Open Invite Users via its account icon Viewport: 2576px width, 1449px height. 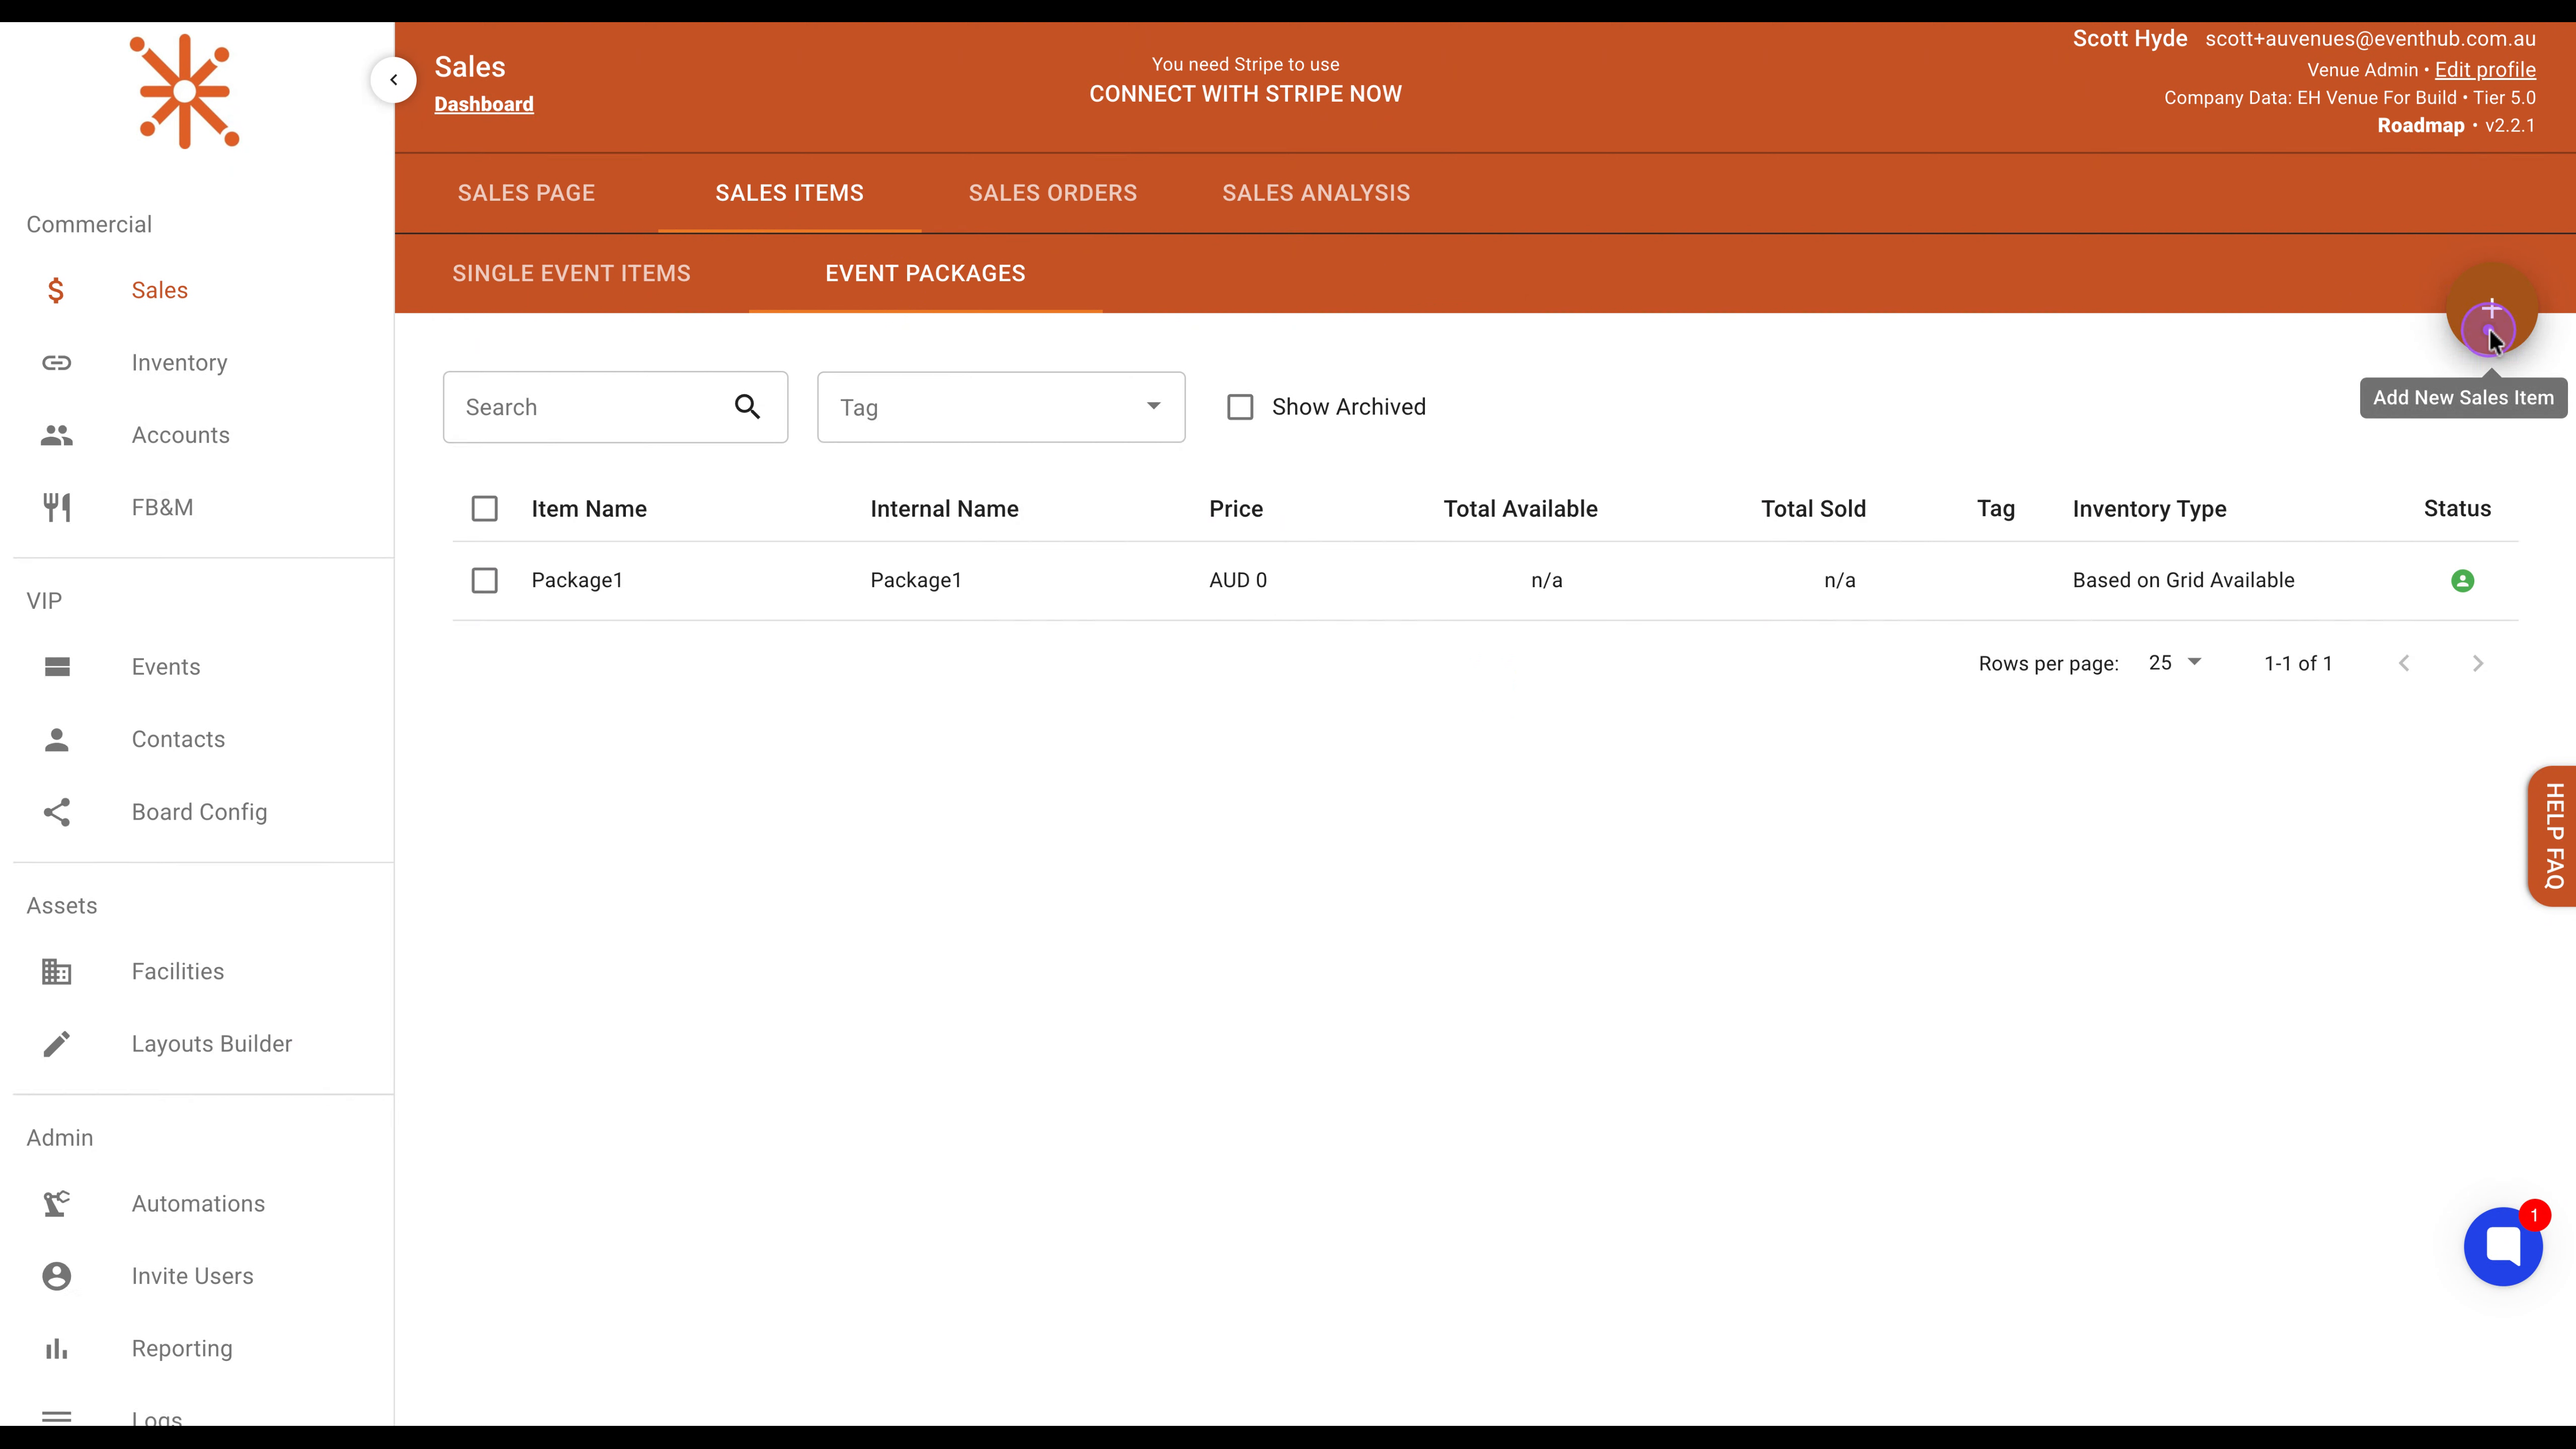(x=57, y=1276)
